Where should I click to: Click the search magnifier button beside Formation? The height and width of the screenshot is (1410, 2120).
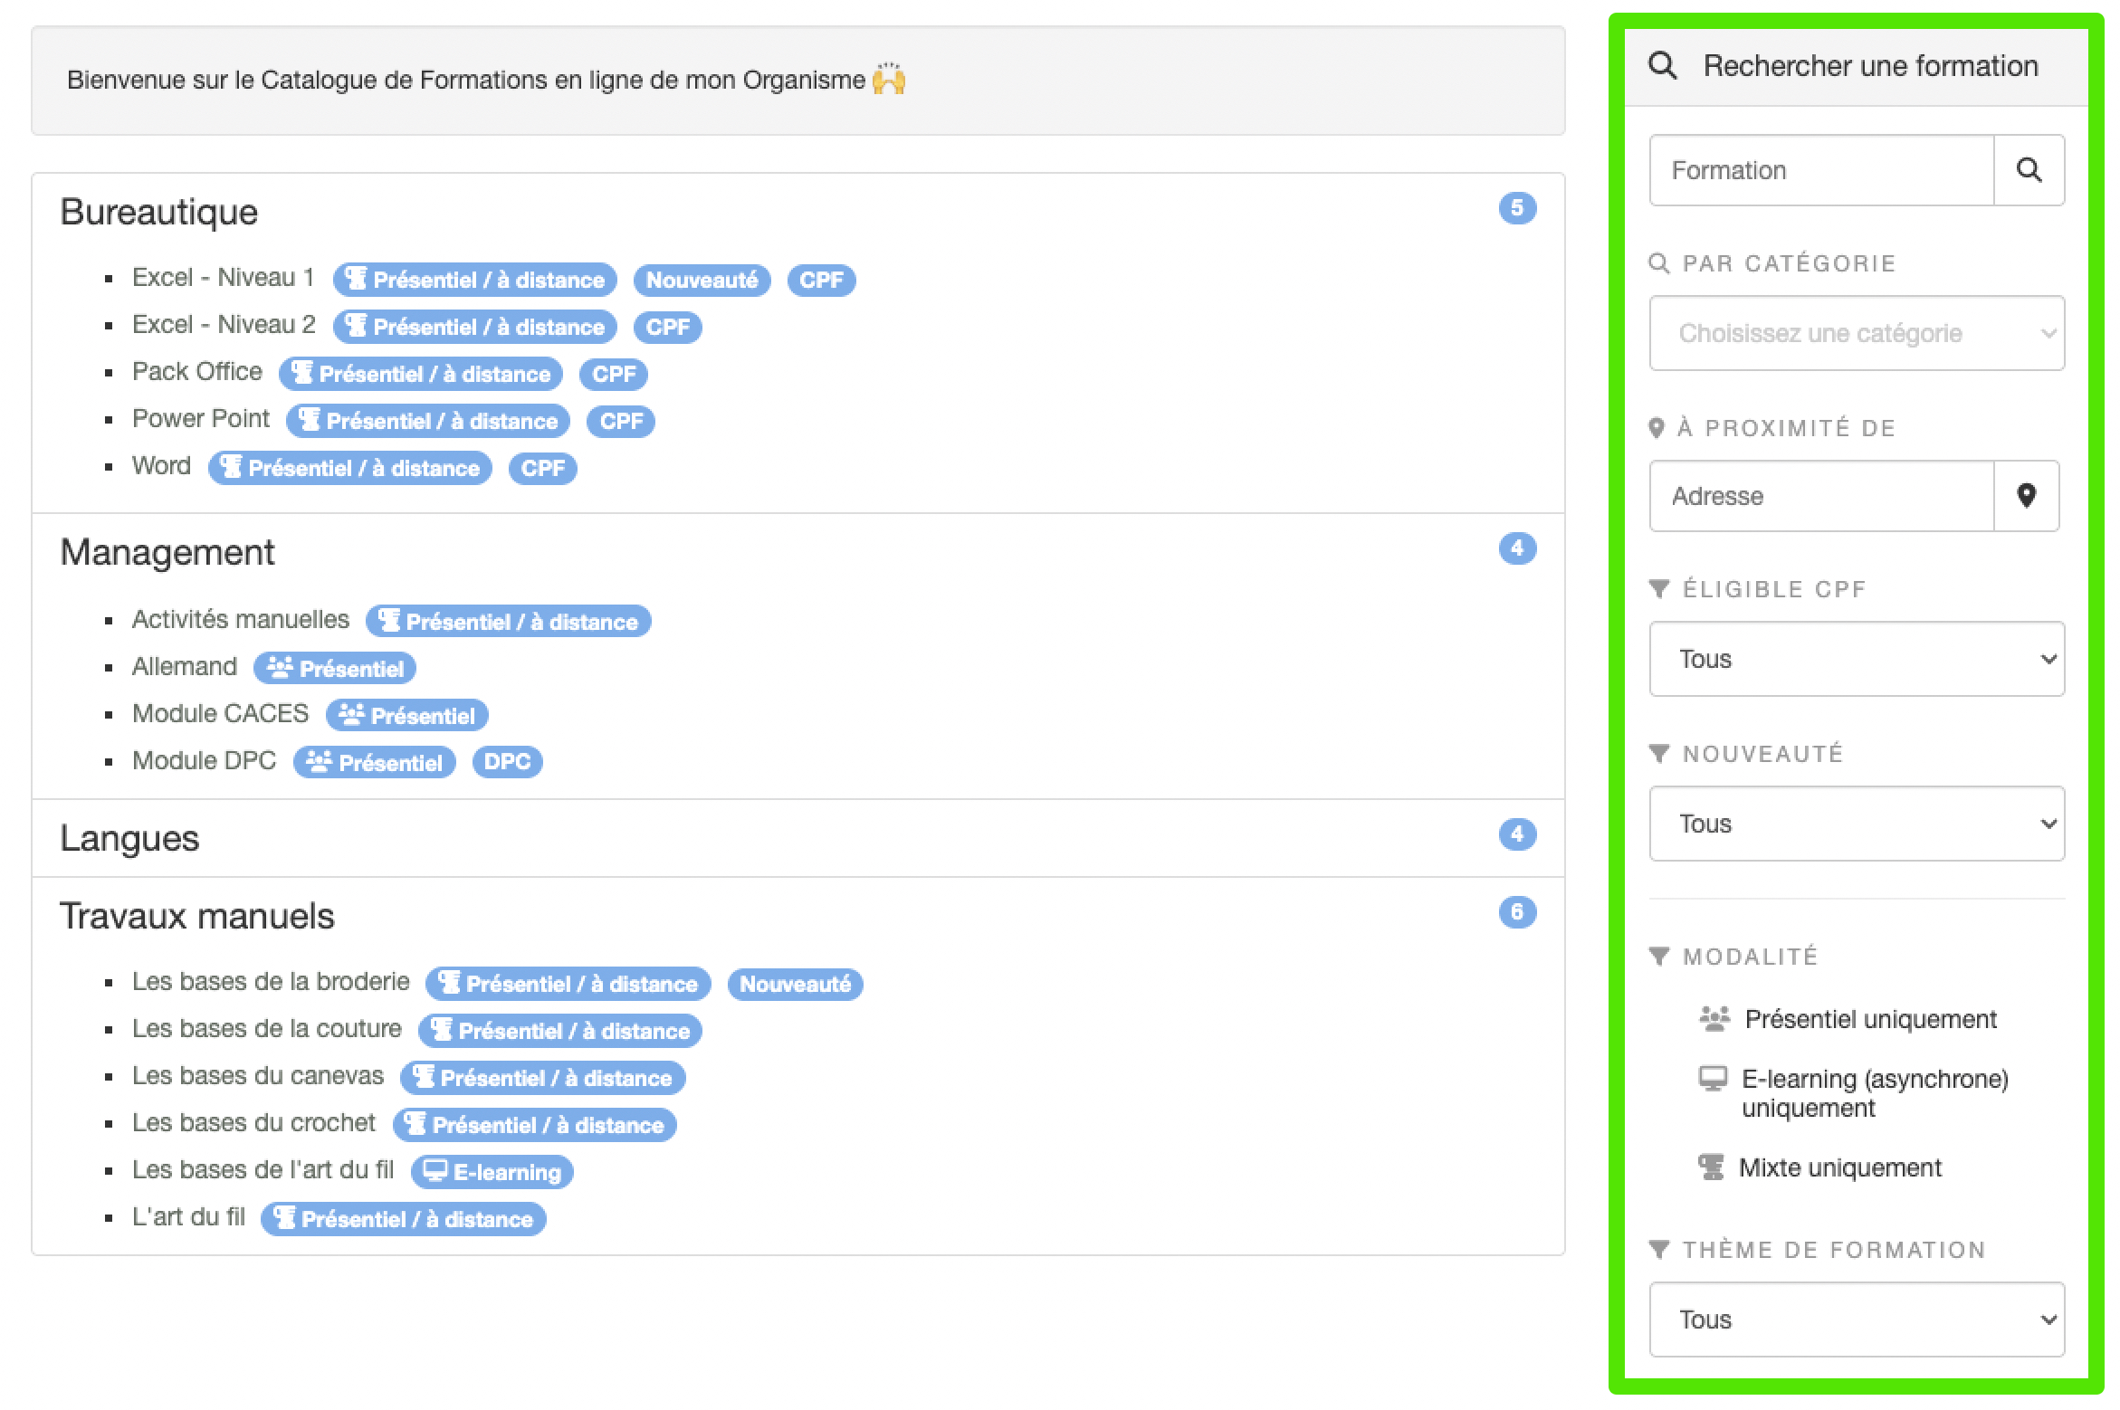tap(2029, 170)
